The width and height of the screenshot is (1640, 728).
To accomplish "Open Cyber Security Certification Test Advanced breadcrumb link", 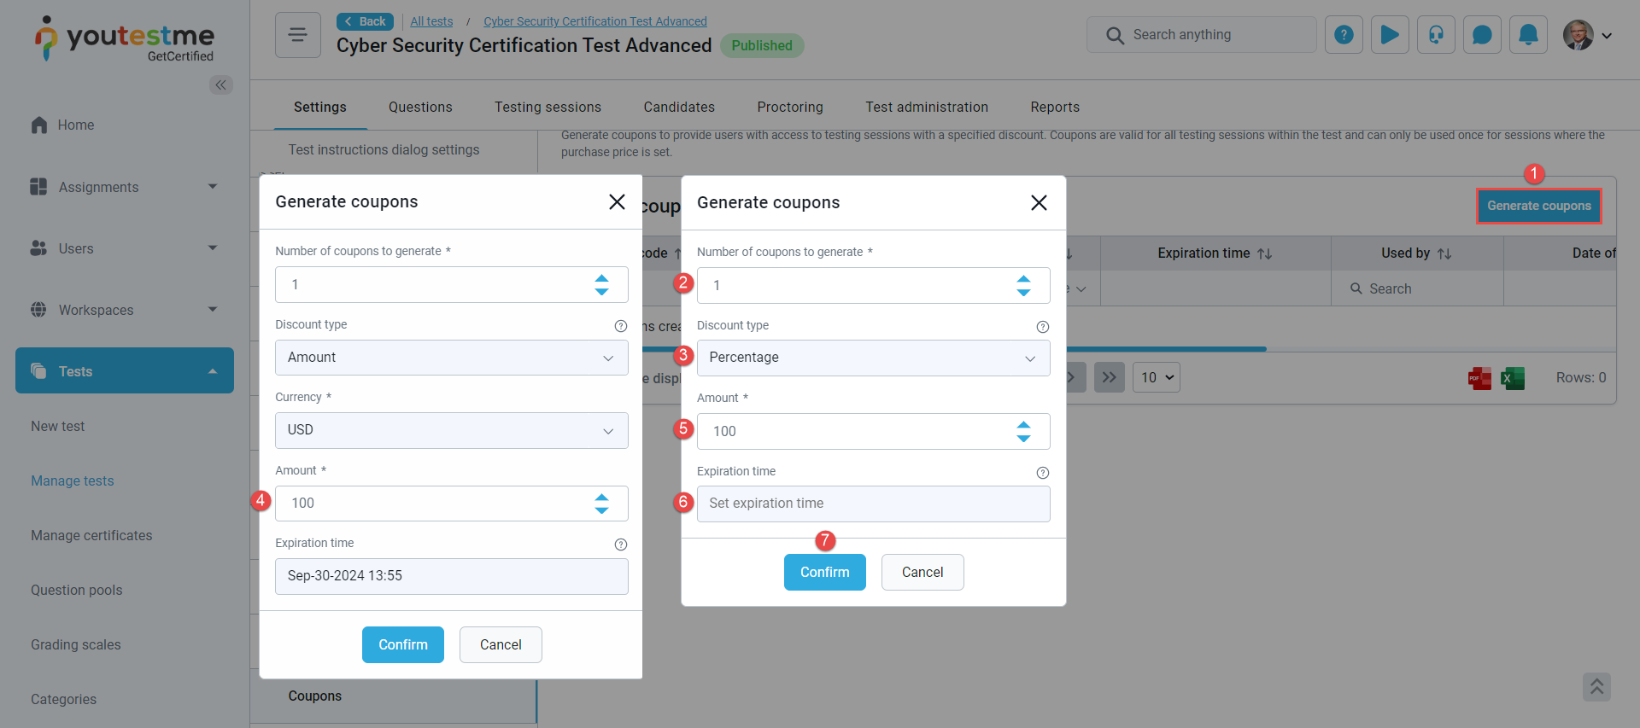I will click(595, 21).
